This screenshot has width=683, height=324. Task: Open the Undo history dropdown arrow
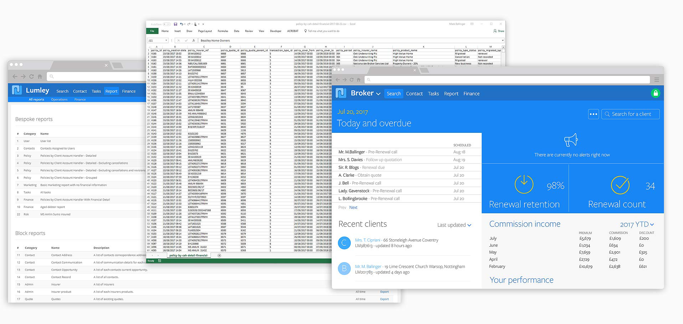point(185,24)
